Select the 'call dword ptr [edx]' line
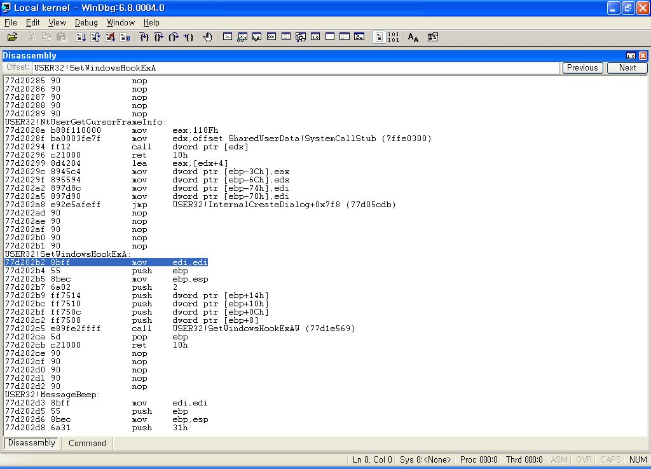Screen dimensions: 651x469 [x=127, y=147]
